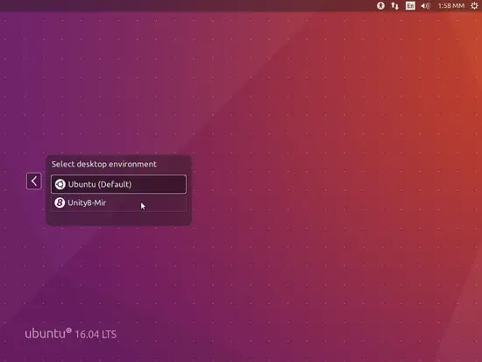Viewport: 482px width, 362px height.
Task: Go back using the left arrow button
Action: 34,181
